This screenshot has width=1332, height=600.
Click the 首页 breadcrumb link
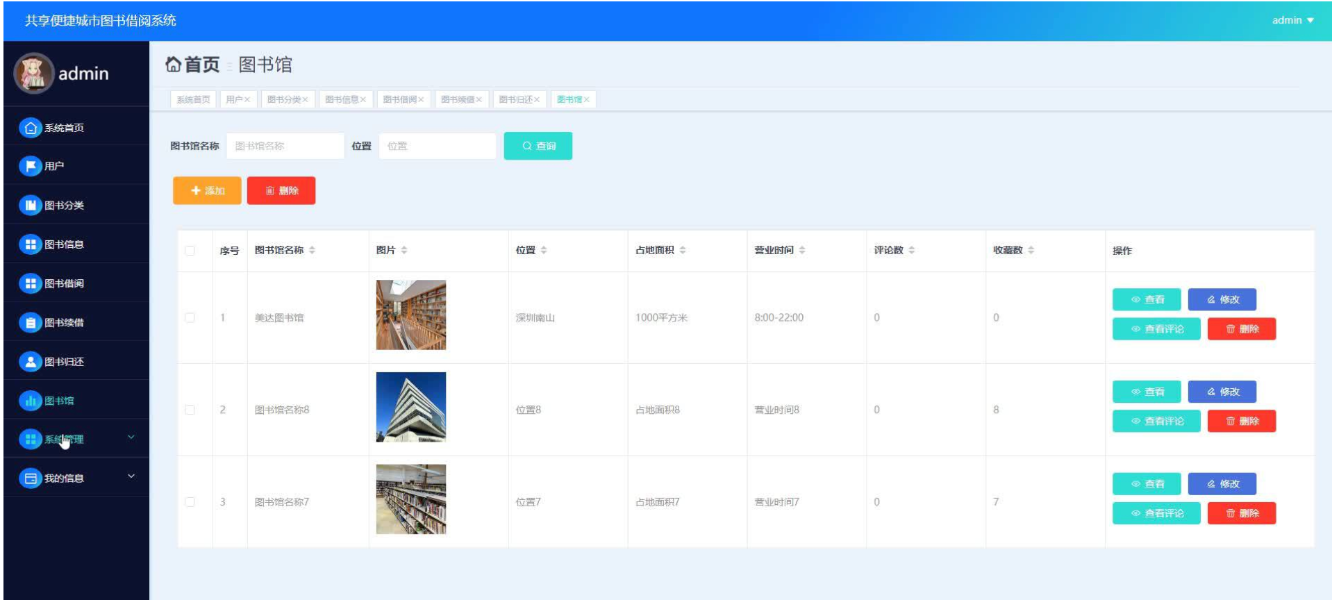tap(201, 65)
